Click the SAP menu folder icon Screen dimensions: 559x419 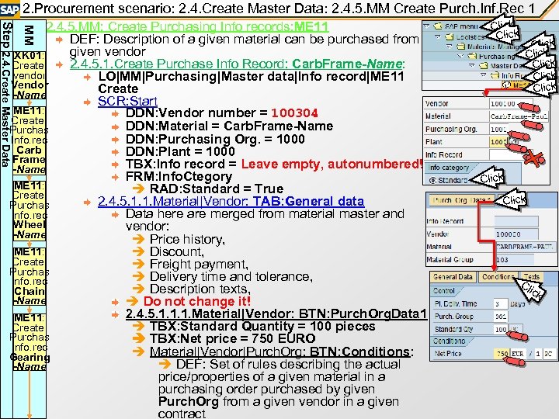pyautogui.click(x=437, y=26)
